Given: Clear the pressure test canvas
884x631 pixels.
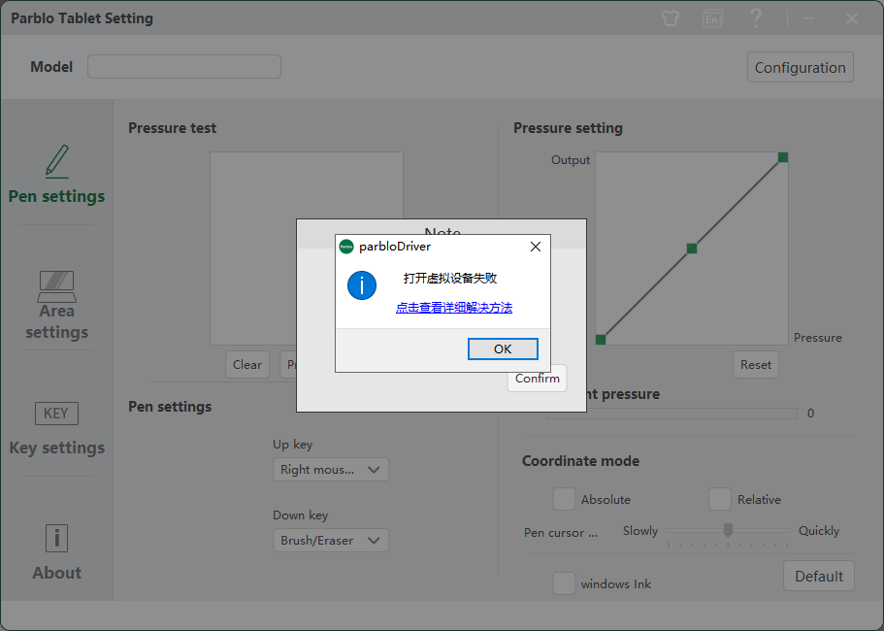Looking at the screenshot, I should point(247,365).
